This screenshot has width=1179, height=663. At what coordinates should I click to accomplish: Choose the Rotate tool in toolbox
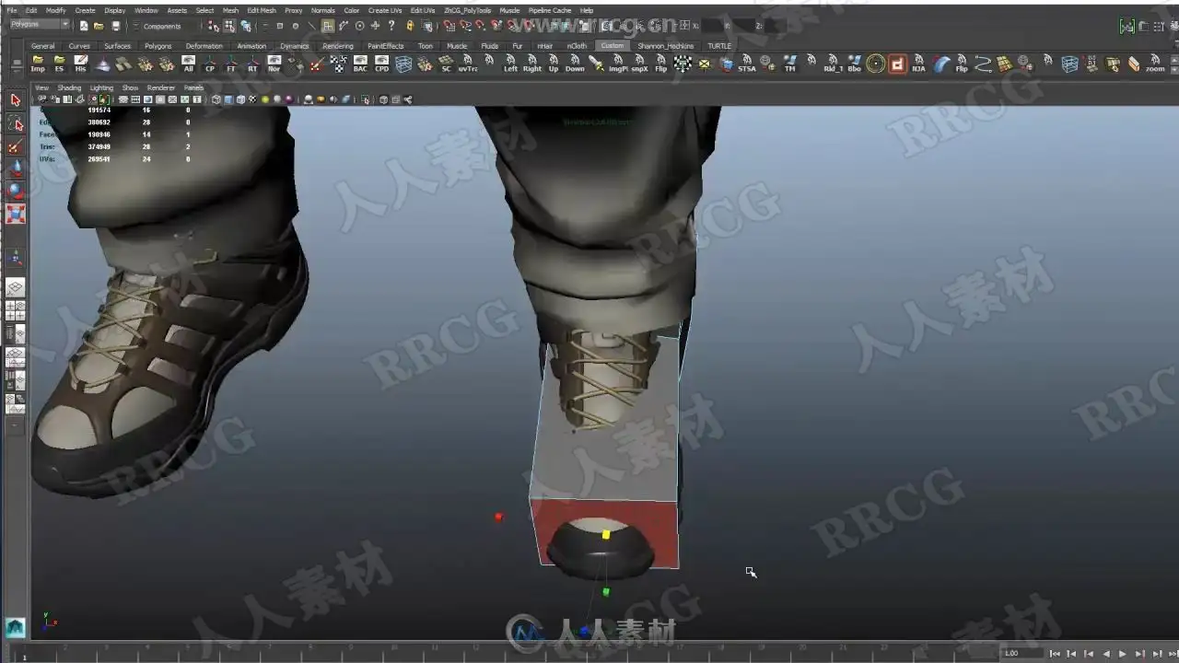(x=16, y=192)
